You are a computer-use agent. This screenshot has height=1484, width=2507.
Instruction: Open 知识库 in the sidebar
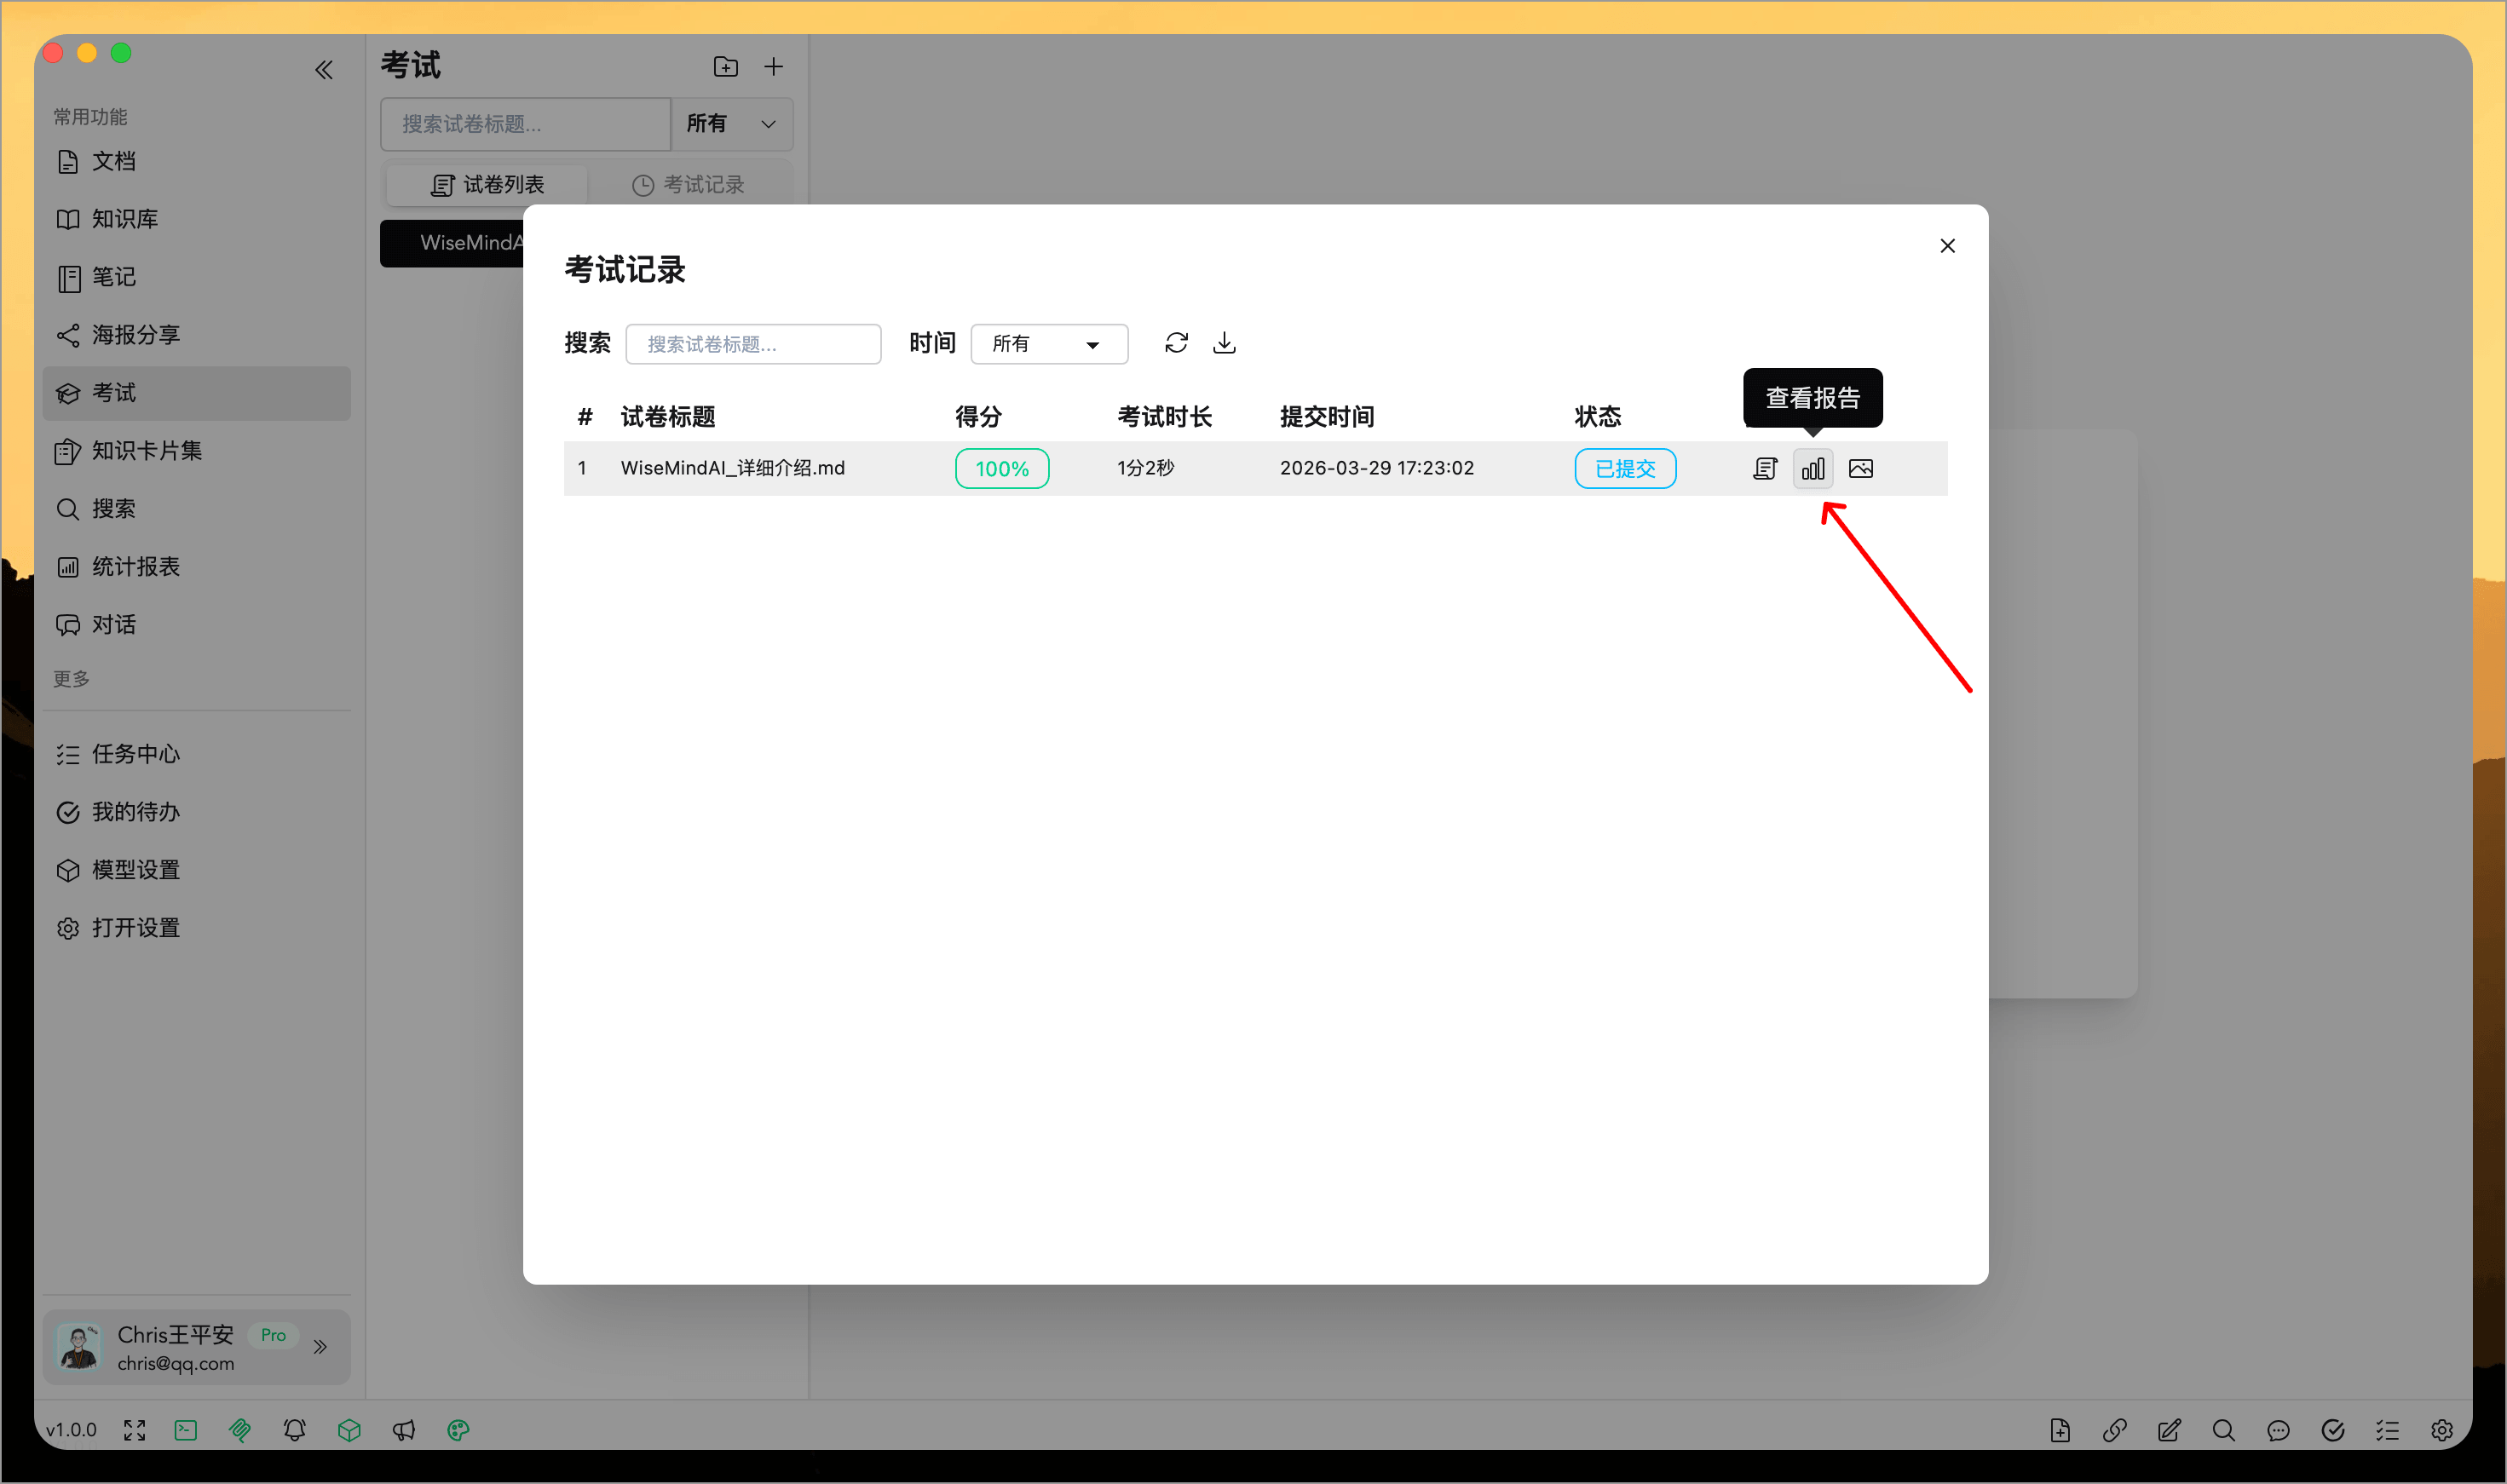click(124, 219)
